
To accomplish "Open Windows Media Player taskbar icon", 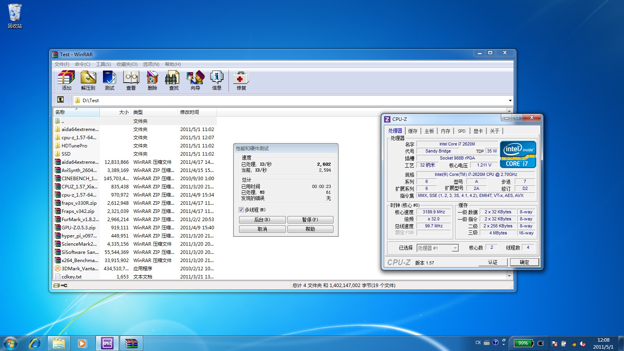I will pos(82,343).
